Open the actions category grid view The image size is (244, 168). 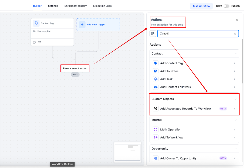[x=153, y=34]
